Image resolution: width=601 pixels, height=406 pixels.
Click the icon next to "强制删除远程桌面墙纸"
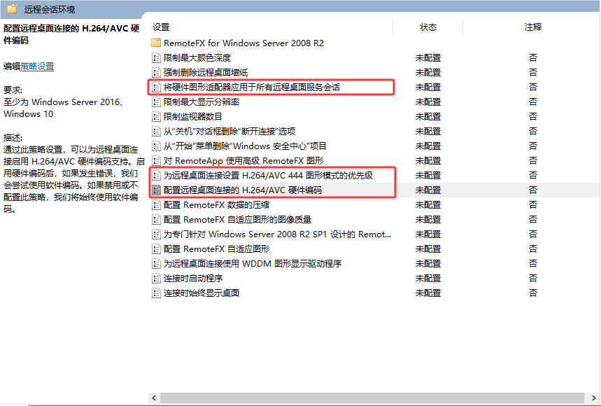click(156, 72)
